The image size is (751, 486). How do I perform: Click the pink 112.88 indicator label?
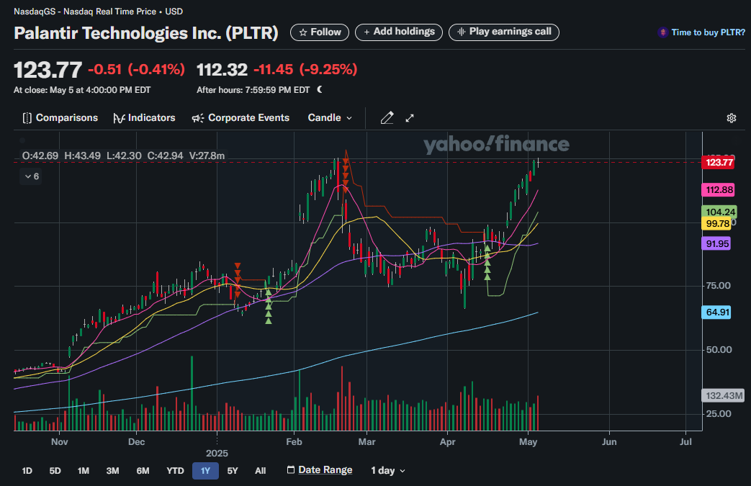coord(719,189)
